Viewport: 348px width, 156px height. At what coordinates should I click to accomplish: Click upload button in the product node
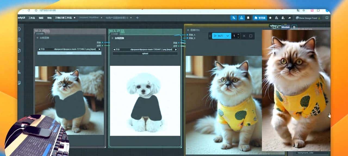[x=145, y=54]
